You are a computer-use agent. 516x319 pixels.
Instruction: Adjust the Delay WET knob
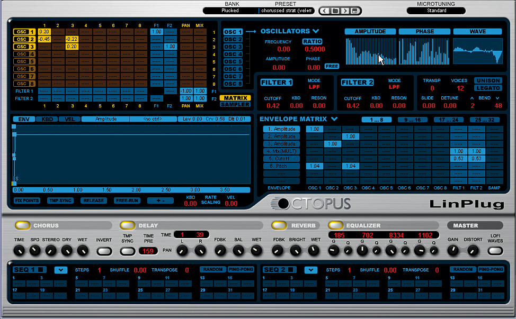point(256,251)
